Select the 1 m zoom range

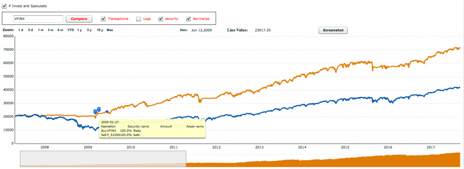click(40, 30)
